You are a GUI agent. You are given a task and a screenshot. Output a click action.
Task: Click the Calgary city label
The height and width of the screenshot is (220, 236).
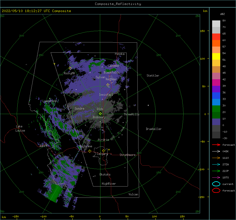point(102,154)
